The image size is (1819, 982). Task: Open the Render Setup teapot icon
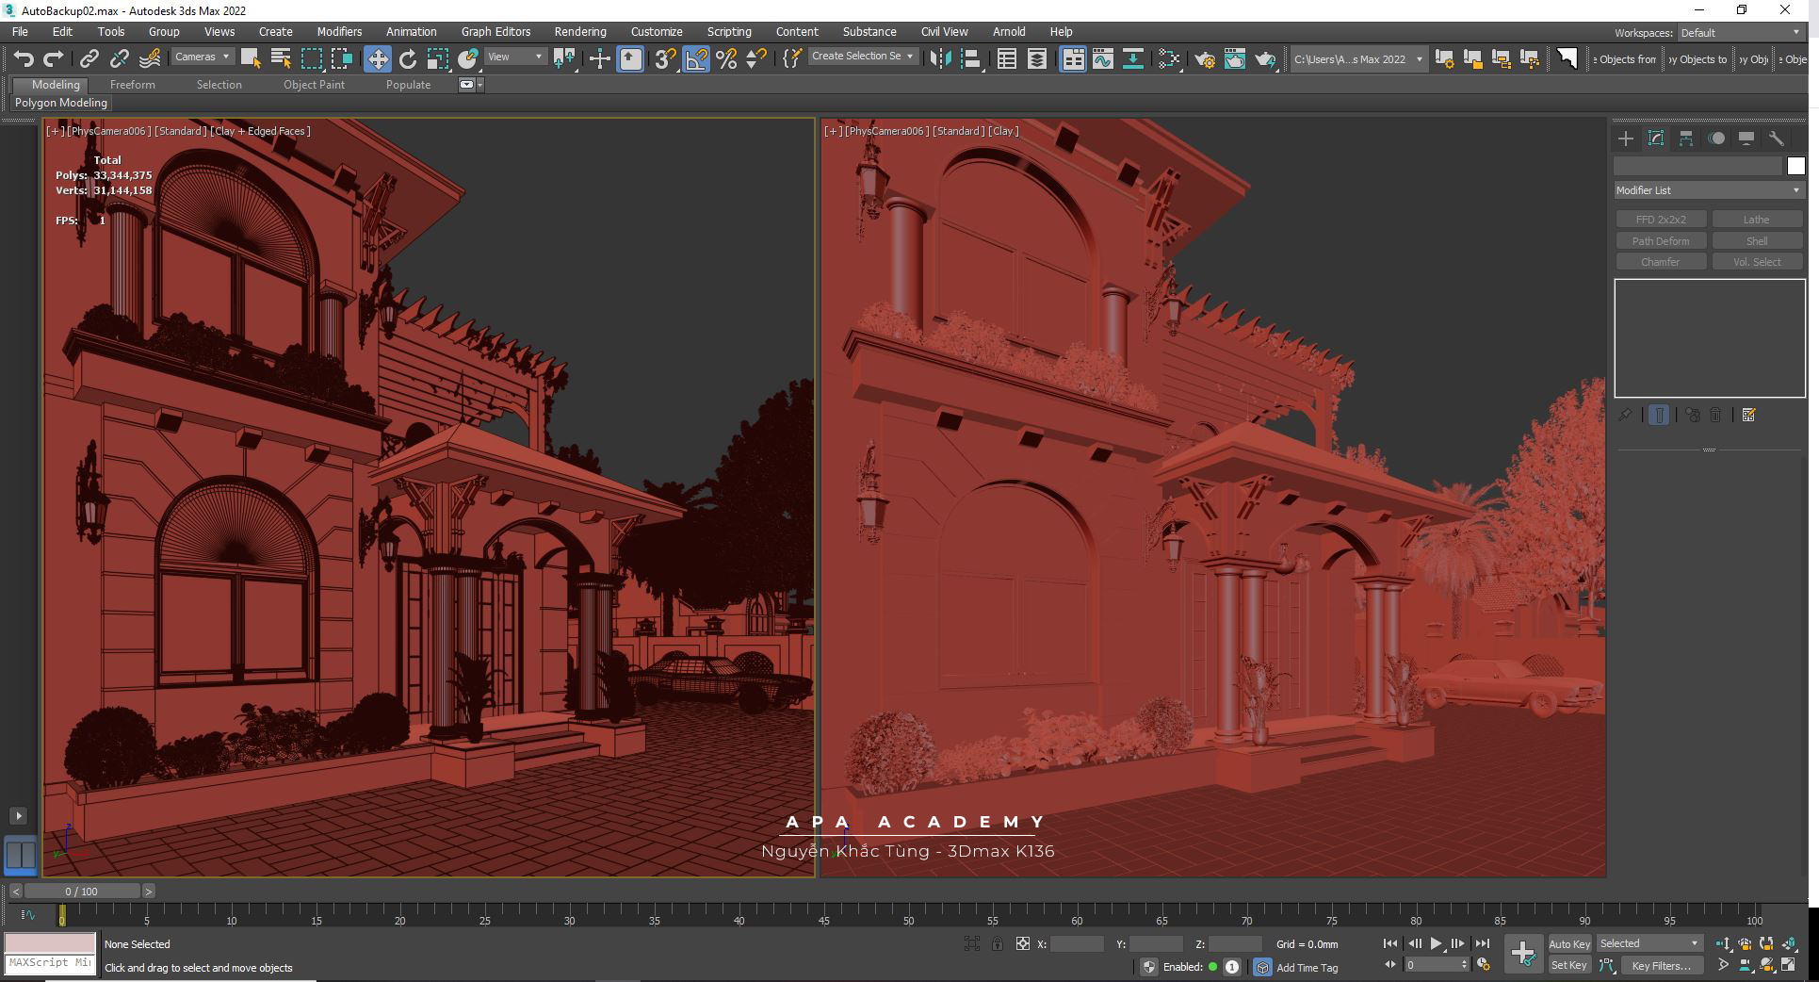pyautogui.click(x=1204, y=59)
